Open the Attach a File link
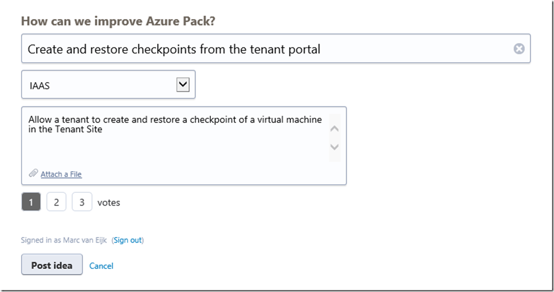554x292 pixels. click(61, 174)
